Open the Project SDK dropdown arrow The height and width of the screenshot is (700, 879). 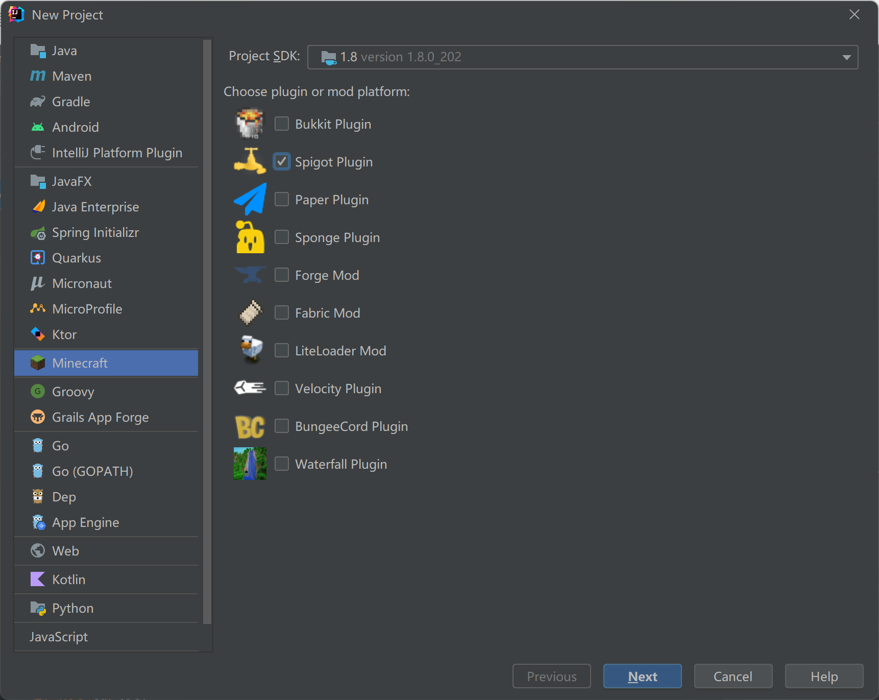[x=846, y=57]
